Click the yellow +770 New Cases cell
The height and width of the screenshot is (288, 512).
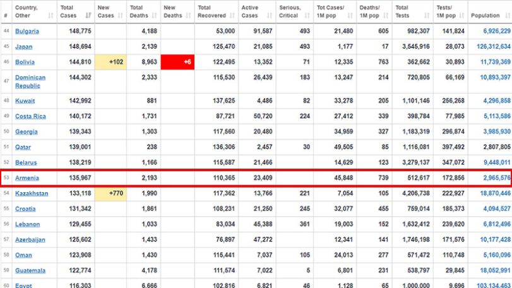(110, 193)
